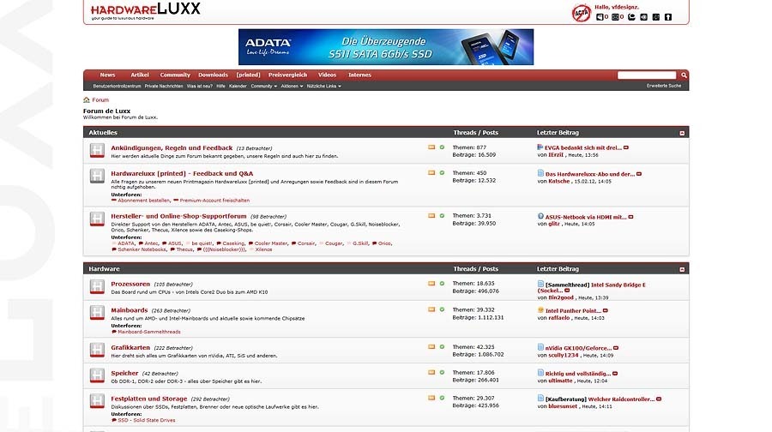Click the ACTA protest badge icon
The height and width of the screenshot is (432, 772).
pos(581,13)
